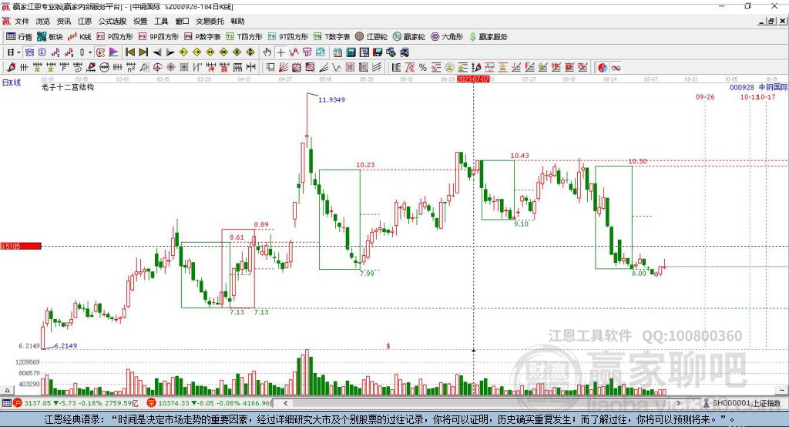Open the 9T四方形 tool
Image resolution: width=789 pixels, height=427 pixels.
coord(288,37)
